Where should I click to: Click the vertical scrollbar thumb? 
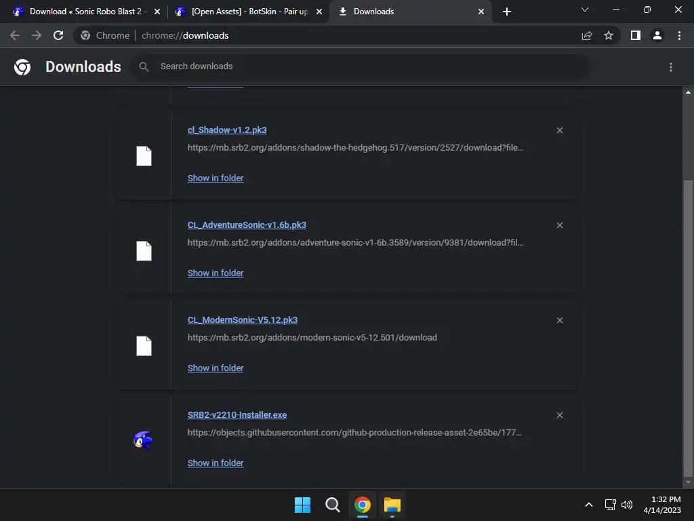point(688,328)
